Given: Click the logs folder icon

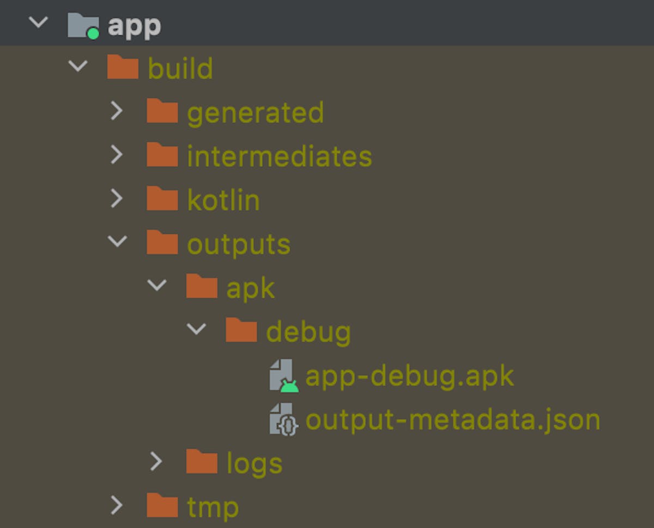Looking at the screenshot, I should point(202,463).
